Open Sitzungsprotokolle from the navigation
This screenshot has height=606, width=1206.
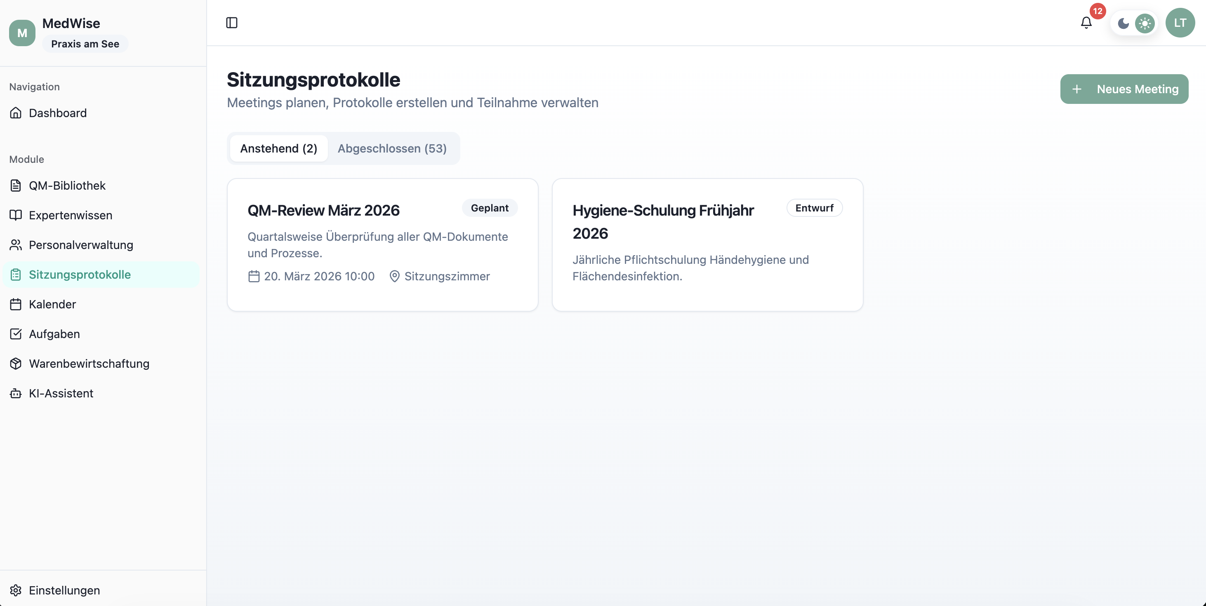coord(80,275)
